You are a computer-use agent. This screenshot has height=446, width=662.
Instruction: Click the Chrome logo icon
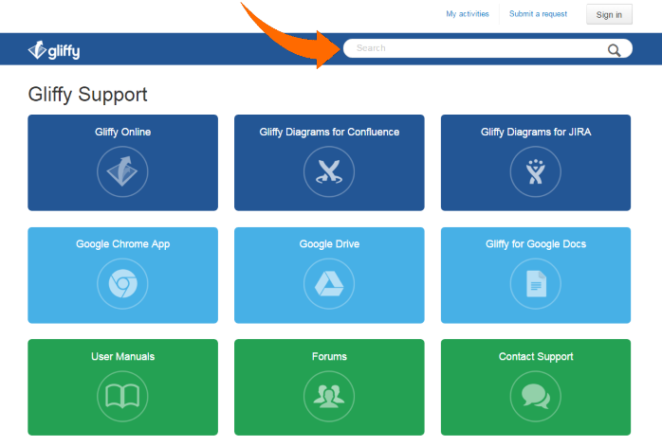click(x=122, y=284)
